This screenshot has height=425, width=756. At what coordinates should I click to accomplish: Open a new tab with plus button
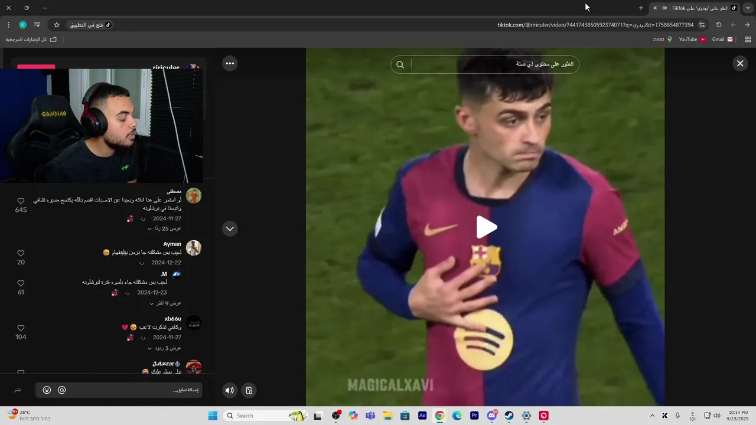click(x=641, y=8)
